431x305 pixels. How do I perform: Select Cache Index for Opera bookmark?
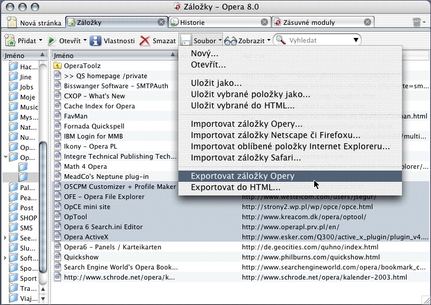coord(114,106)
